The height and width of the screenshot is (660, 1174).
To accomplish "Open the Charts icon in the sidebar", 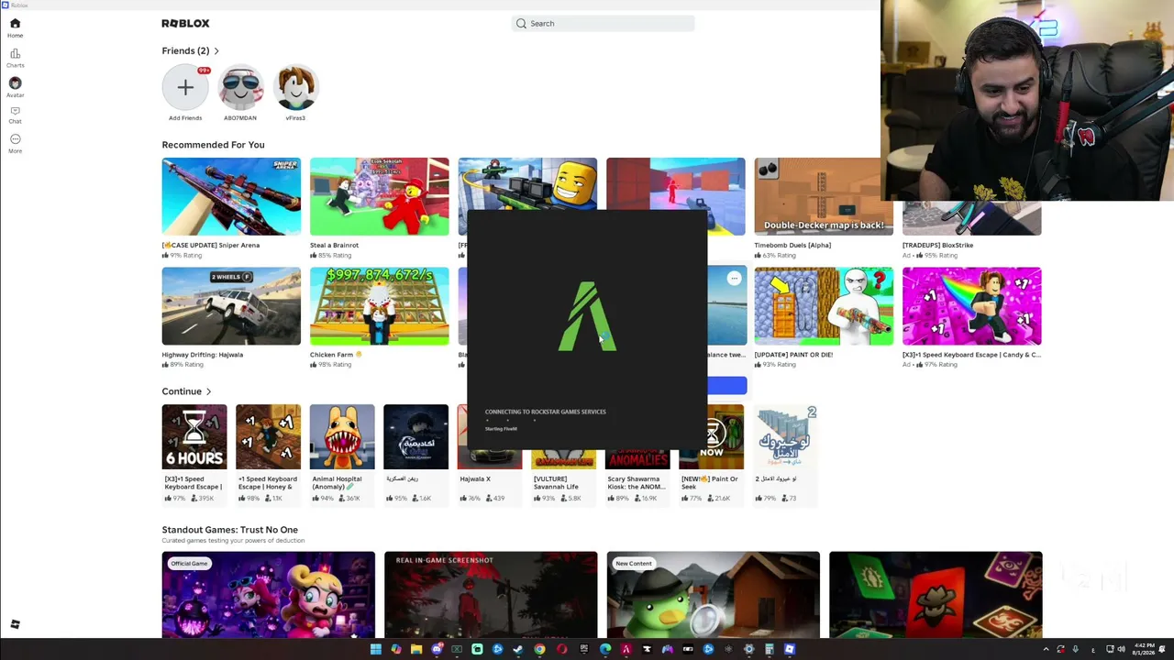I will tap(15, 53).
